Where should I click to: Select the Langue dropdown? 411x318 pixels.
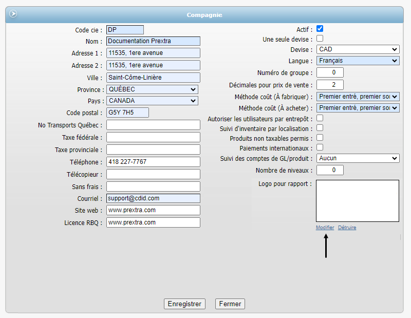tap(358, 61)
